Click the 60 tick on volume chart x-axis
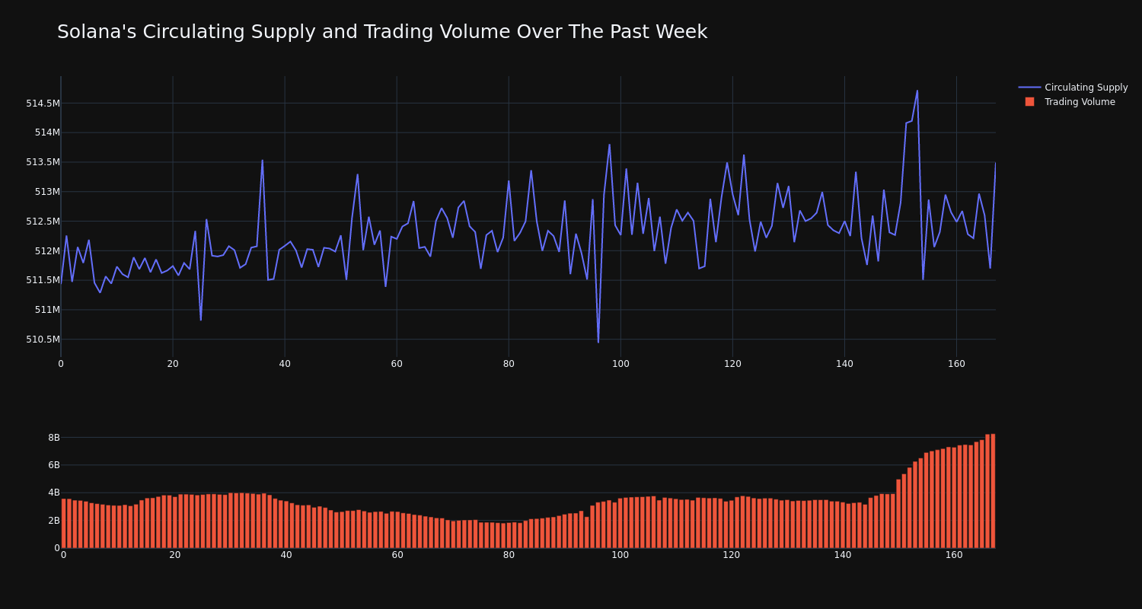The width and height of the screenshot is (1142, 609). click(397, 555)
